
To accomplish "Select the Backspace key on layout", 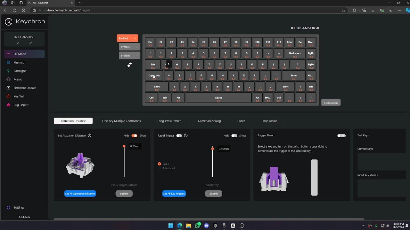I will click(x=295, y=53).
